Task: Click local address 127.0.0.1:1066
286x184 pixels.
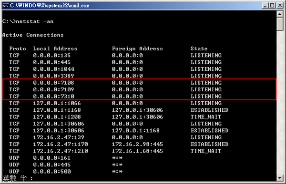Action: click(57, 103)
